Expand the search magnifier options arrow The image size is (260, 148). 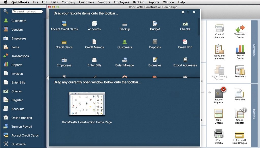[x=15, y=12]
